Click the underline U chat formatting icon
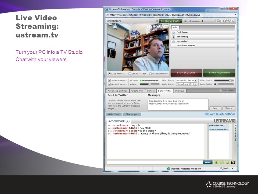 [227, 162]
